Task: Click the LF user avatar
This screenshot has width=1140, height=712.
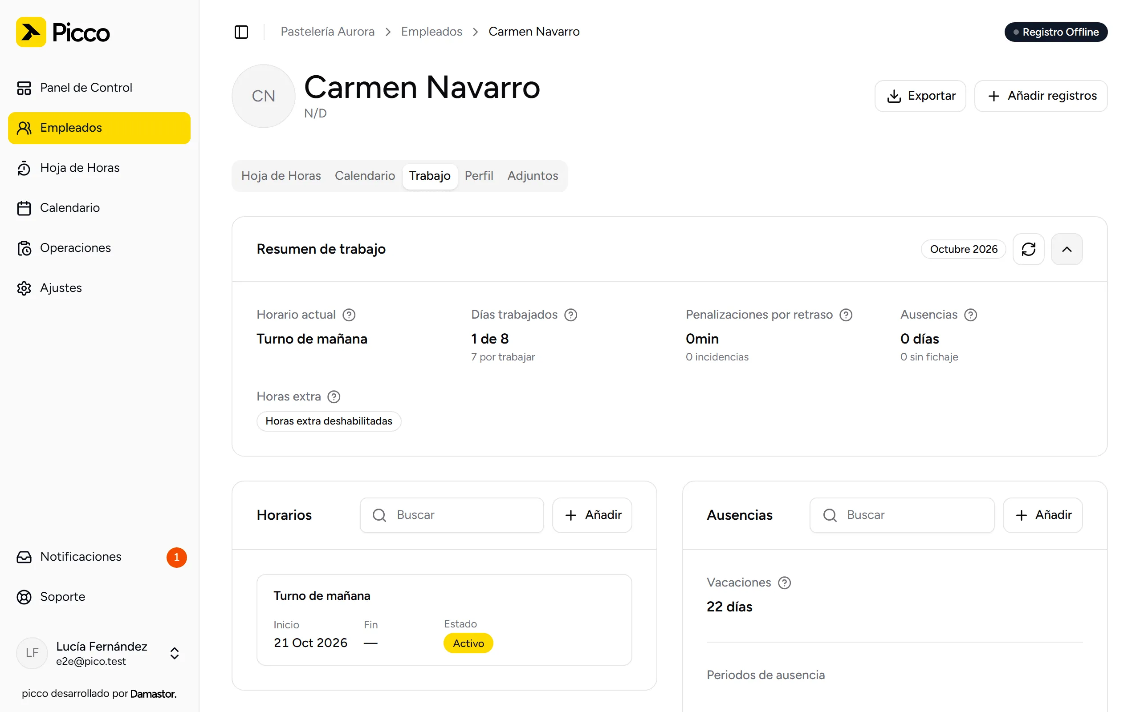Action: click(x=32, y=653)
